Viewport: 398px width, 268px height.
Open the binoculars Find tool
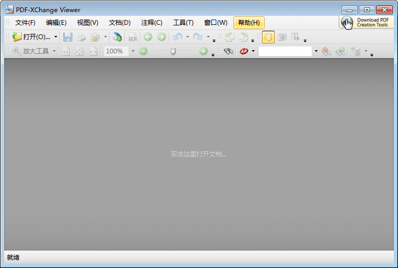229,51
